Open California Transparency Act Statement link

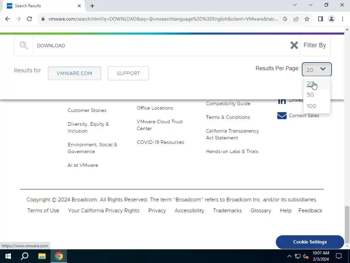pyautogui.click(x=232, y=134)
